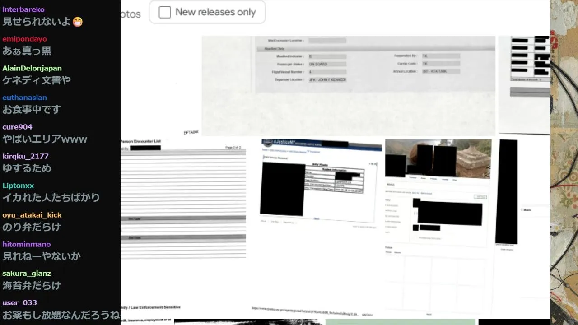The height and width of the screenshot is (325, 578).
Task: Click chat message やばいエリアwww
Action: click(45, 139)
